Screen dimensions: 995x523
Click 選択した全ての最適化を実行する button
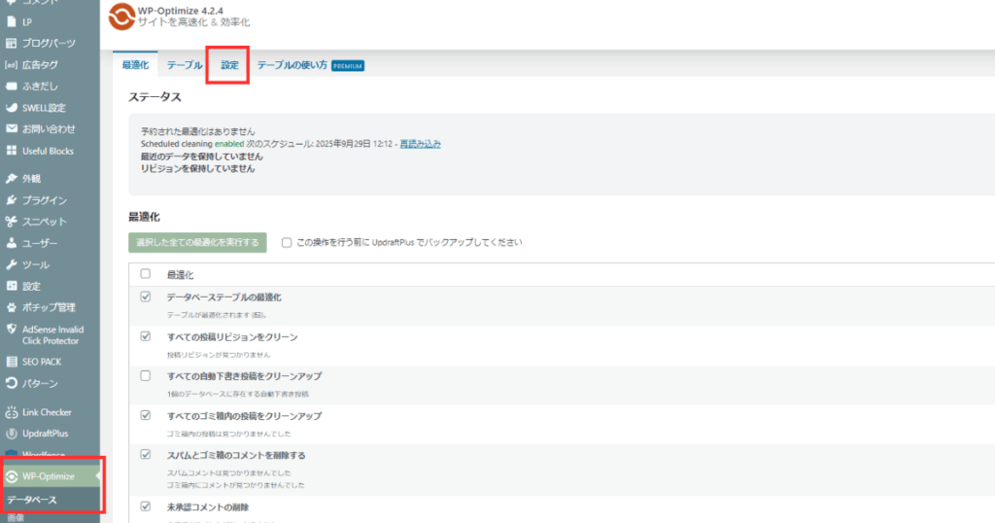point(197,242)
